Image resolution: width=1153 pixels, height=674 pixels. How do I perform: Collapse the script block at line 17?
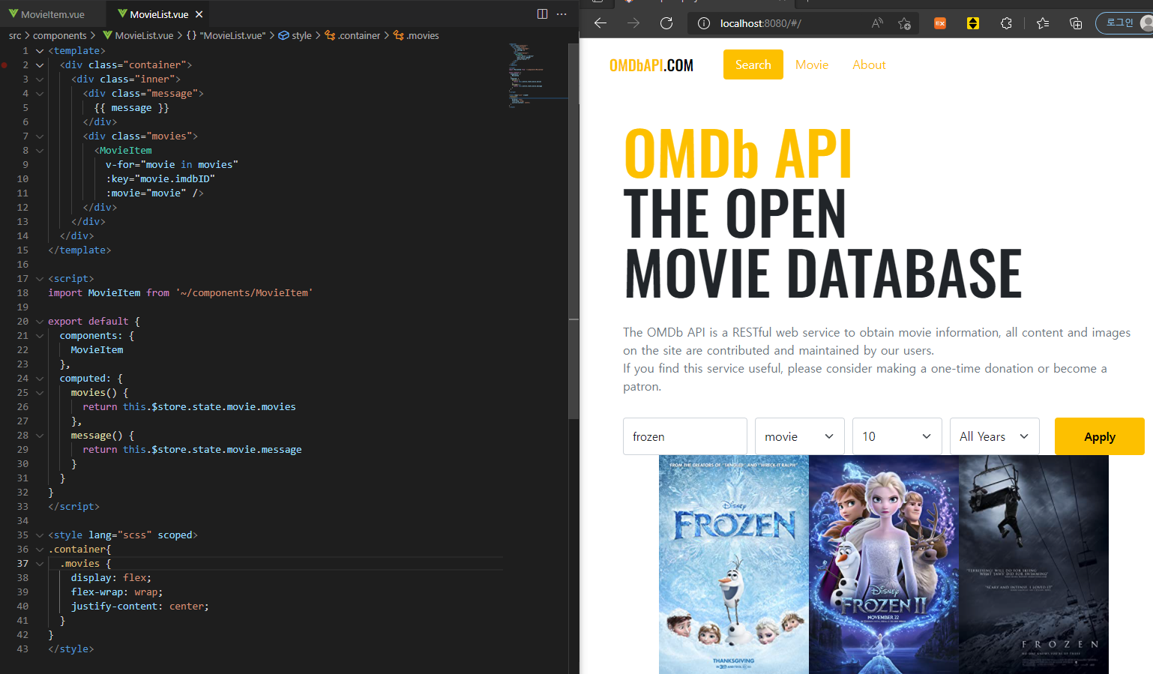[x=40, y=279]
